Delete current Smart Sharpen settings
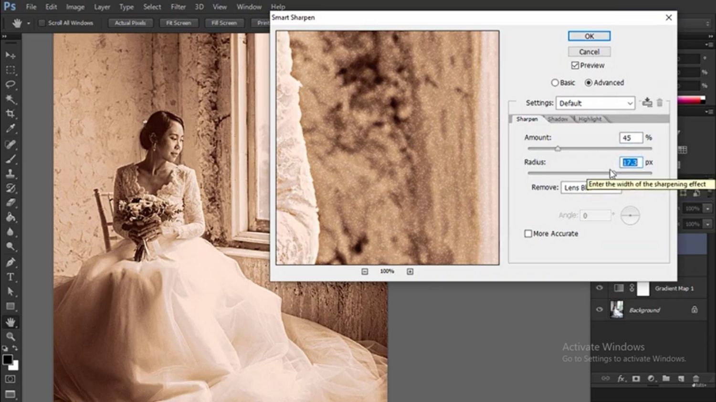Screen dimensions: 716x402 pos(660,102)
